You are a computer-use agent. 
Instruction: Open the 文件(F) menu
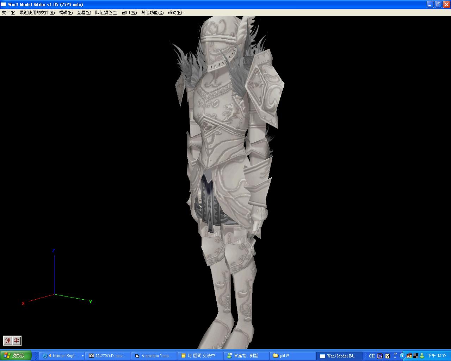8,13
